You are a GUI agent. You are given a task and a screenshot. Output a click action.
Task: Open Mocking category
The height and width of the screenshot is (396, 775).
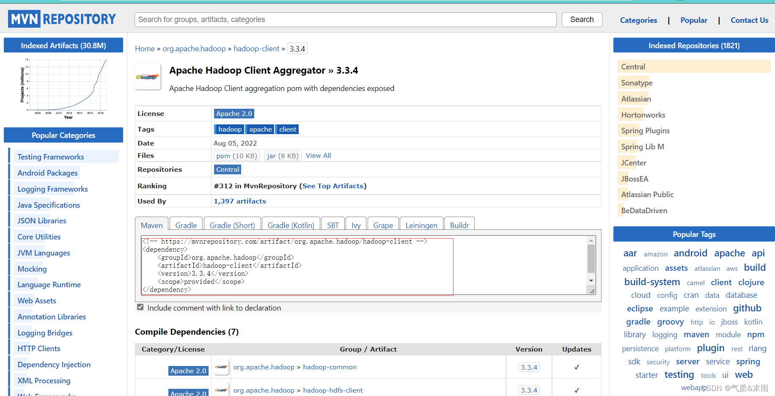tap(32, 269)
